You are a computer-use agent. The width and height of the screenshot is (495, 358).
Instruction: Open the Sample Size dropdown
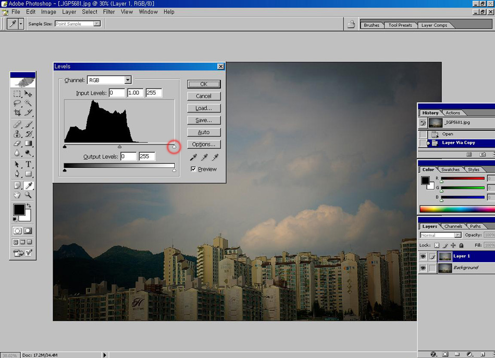[96, 24]
